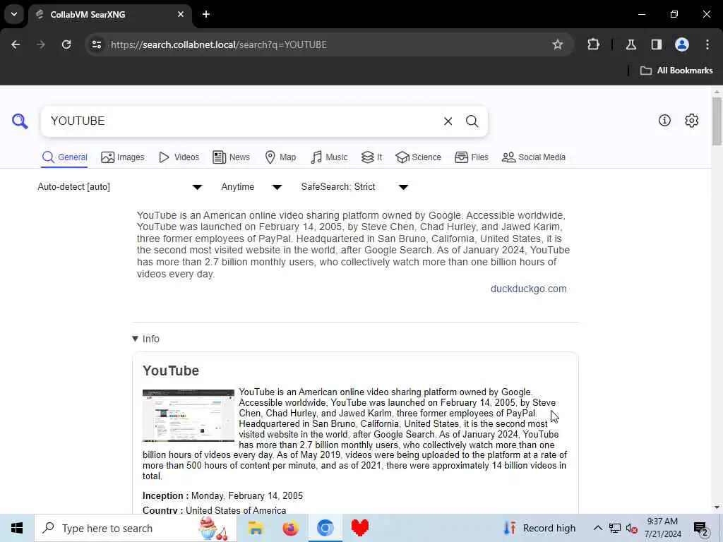Open the notification center icon
The image size is (723, 542).
click(x=701, y=528)
